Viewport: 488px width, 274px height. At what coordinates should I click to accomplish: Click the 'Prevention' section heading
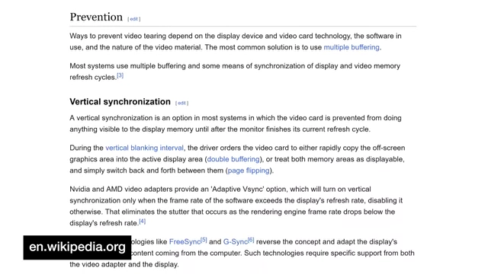click(96, 17)
